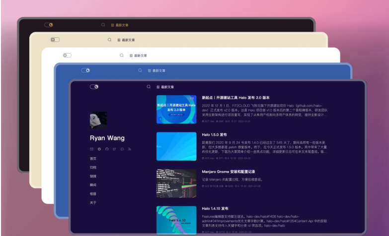
Task: Open the Manjaro Gnome 安装和配置记录 article title
Action: coord(229,172)
